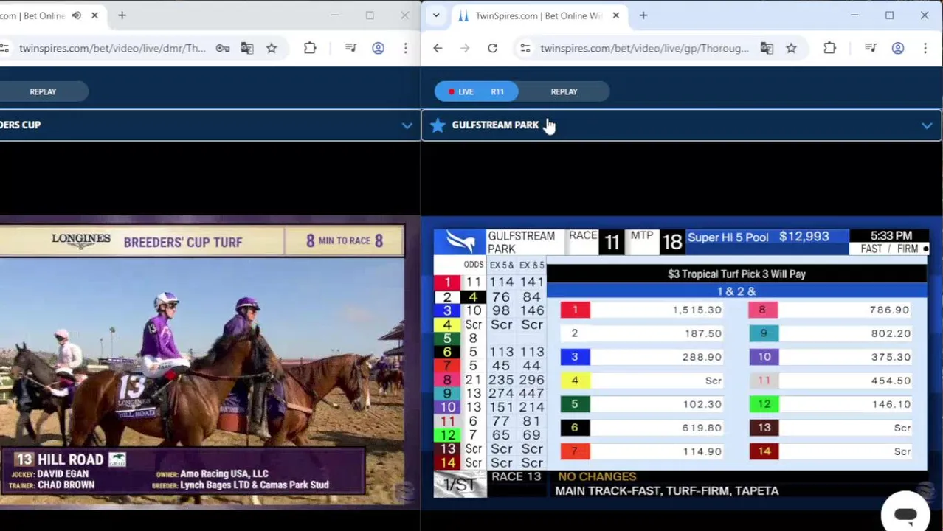Translate page in the right browser window
Viewport: 943px width, 531px height.
[x=767, y=49]
